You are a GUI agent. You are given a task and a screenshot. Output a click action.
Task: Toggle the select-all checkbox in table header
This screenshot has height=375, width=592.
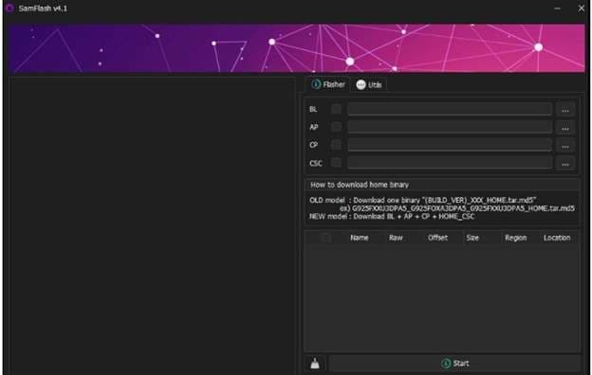pyautogui.click(x=325, y=238)
